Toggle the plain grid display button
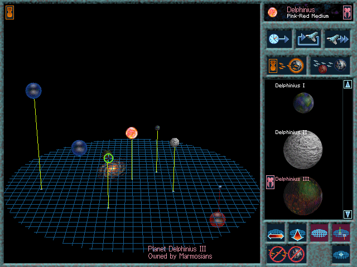The image size is (357, 267). (x=319, y=233)
